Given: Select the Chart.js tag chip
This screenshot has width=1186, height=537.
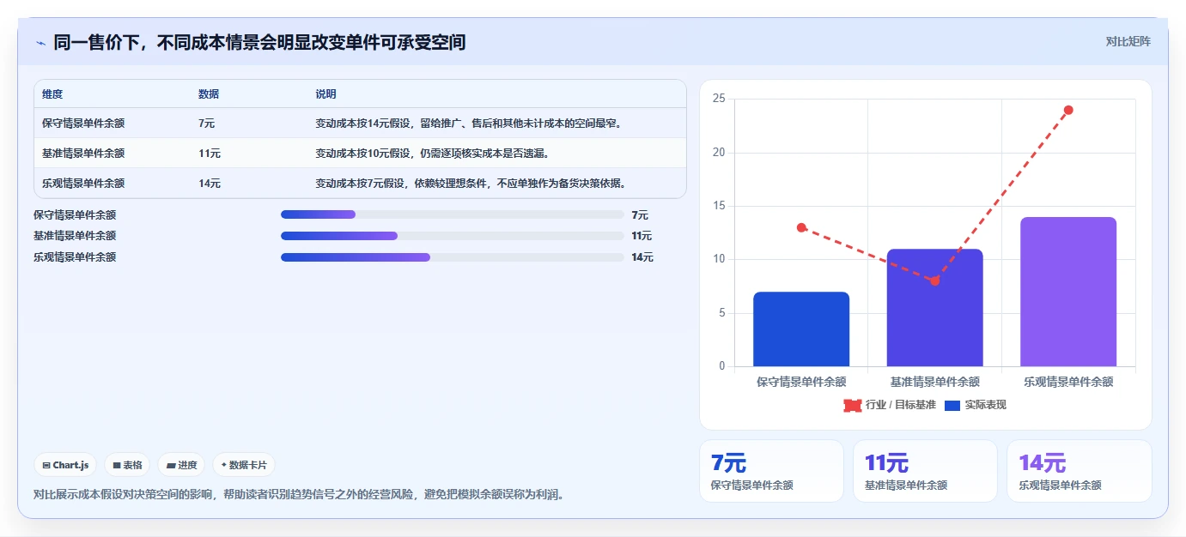Looking at the screenshot, I should [66, 465].
